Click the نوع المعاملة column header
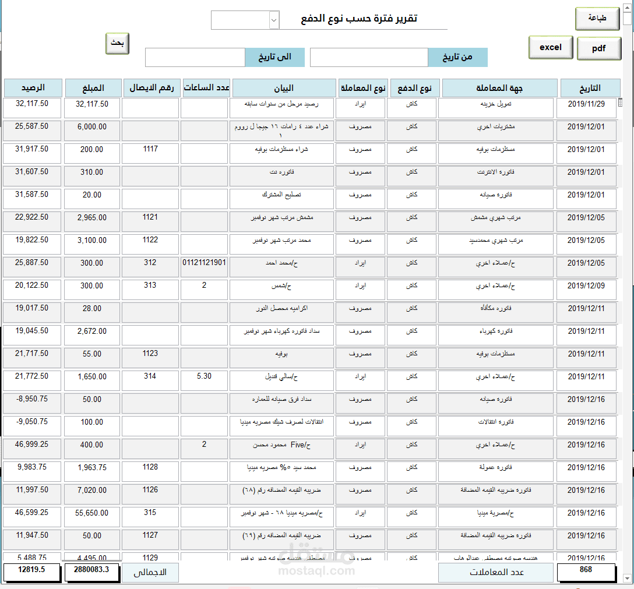 (362, 88)
